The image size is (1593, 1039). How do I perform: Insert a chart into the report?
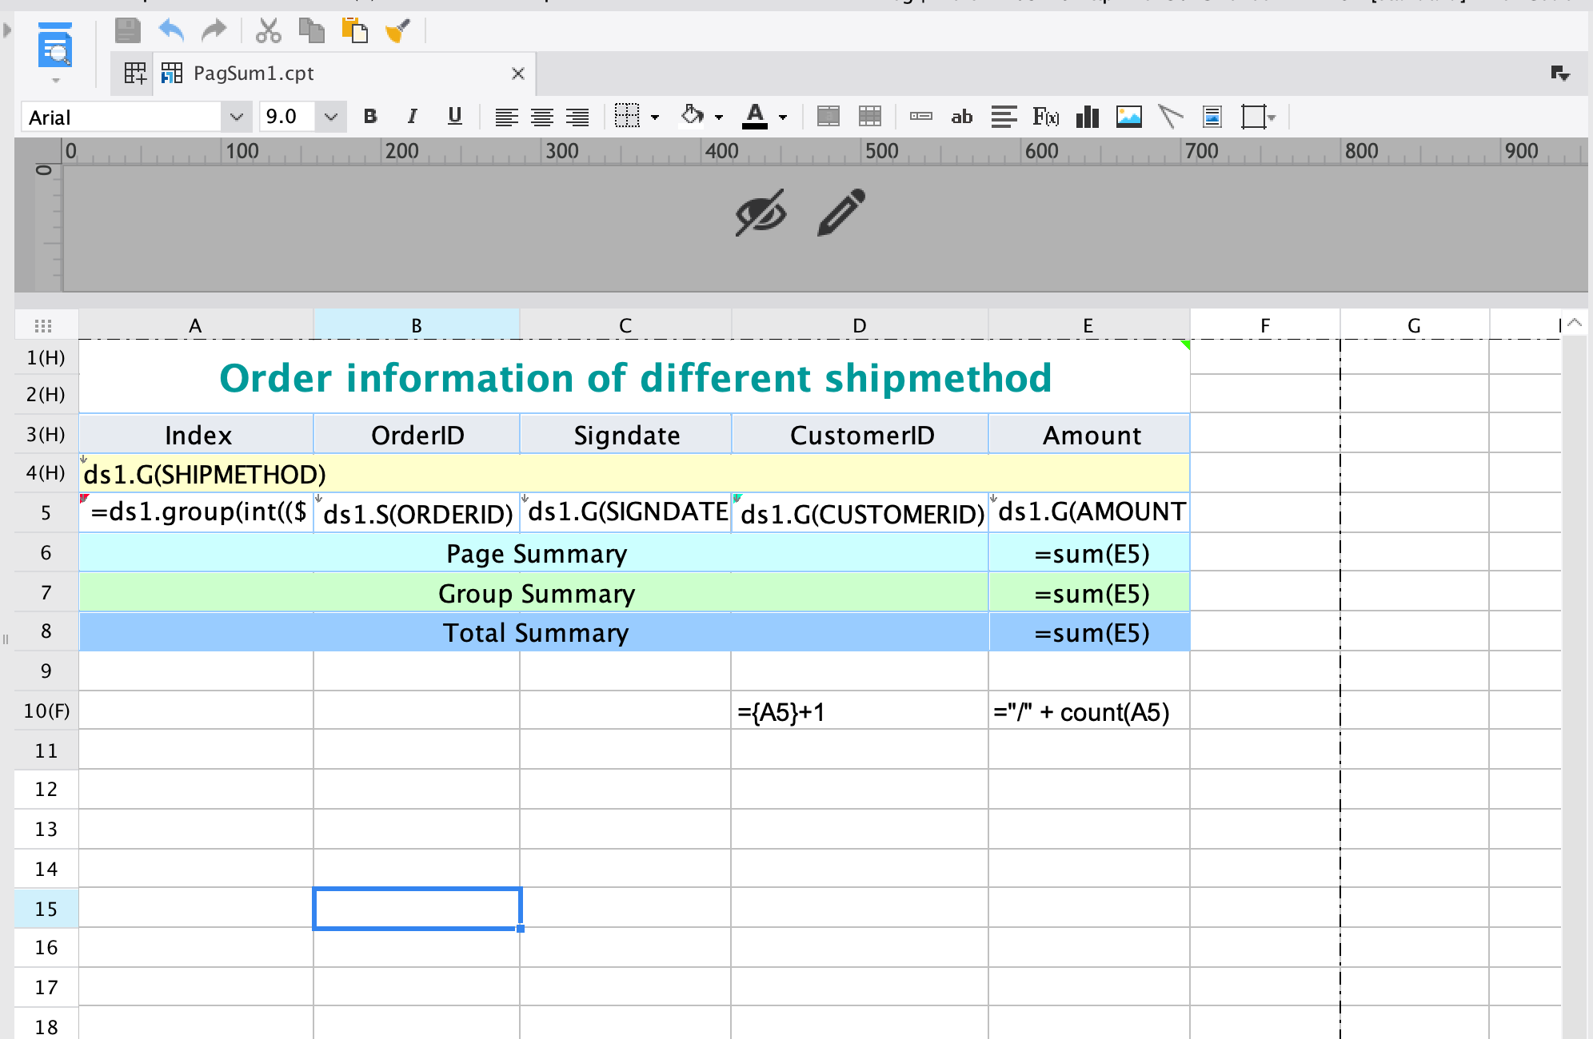(x=1086, y=117)
